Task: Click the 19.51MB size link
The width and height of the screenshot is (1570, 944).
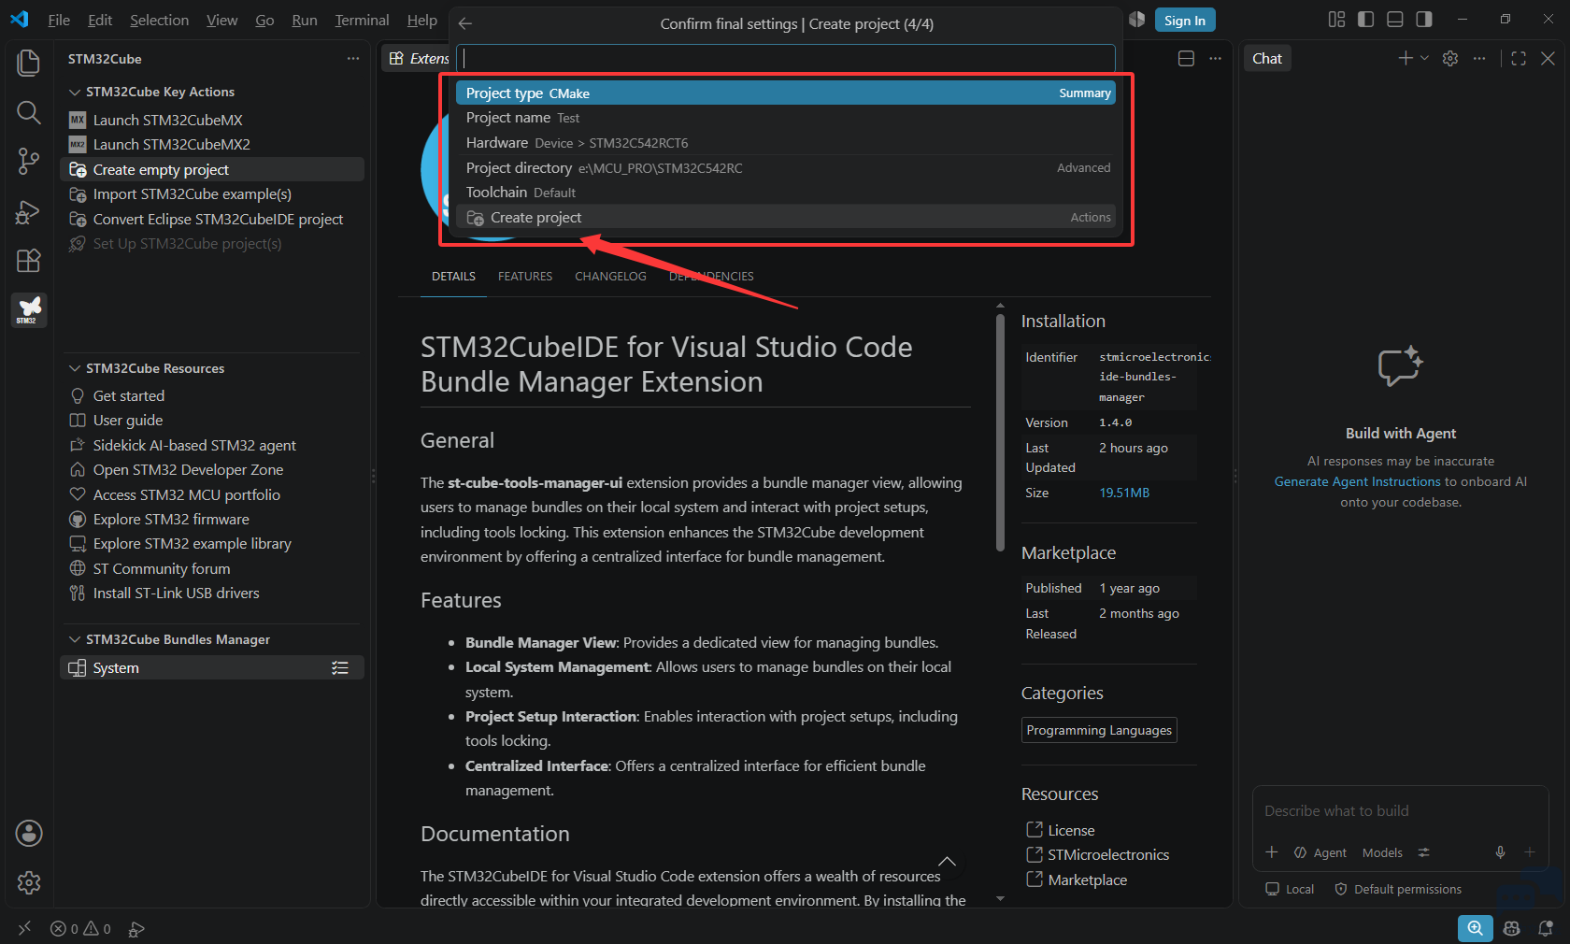Action: (x=1124, y=493)
